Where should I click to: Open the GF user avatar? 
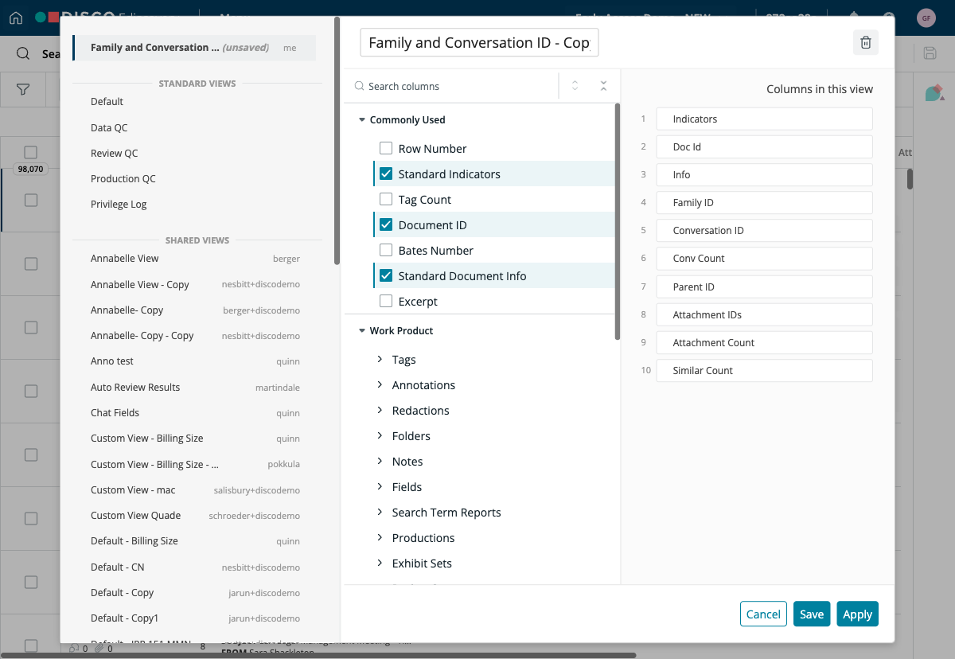pos(926,18)
